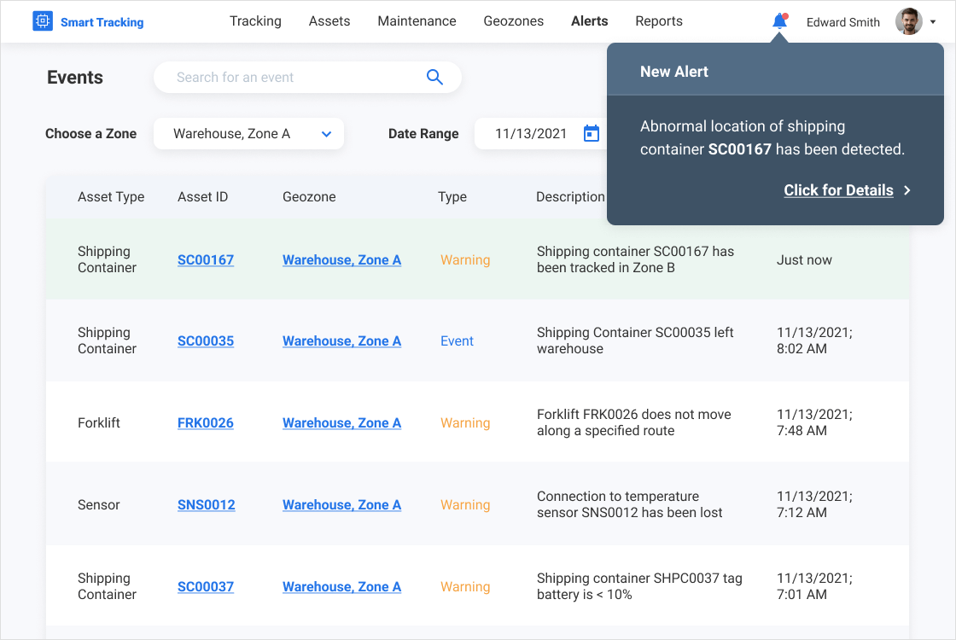Navigate to the Maintenance section
The width and height of the screenshot is (956, 640).
pyautogui.click(x=417, y=21)
